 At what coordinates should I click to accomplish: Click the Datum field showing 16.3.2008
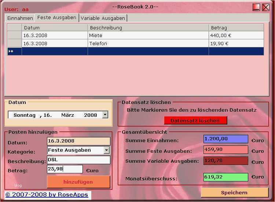(78, 141)
